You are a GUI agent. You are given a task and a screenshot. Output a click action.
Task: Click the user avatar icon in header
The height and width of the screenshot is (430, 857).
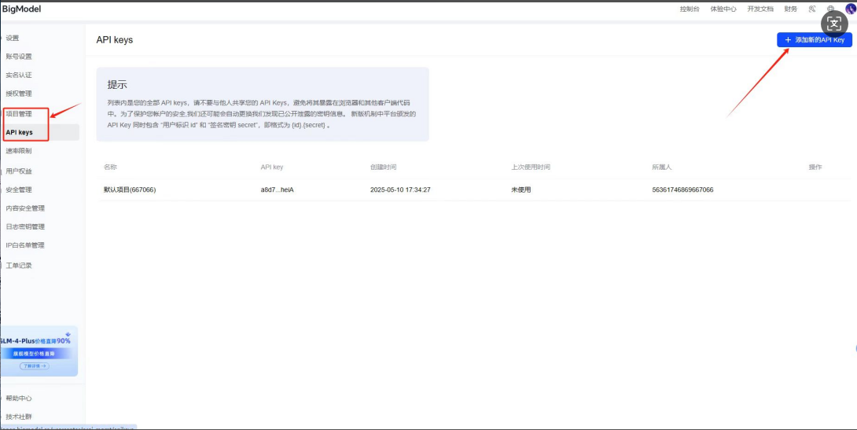pyautogui.click(x=850, y=9)
